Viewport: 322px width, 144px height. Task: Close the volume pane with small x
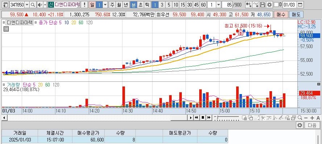[319, 84]
